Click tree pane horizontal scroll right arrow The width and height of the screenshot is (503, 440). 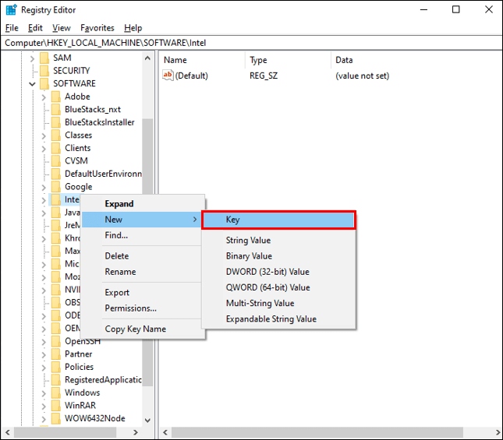136,433
